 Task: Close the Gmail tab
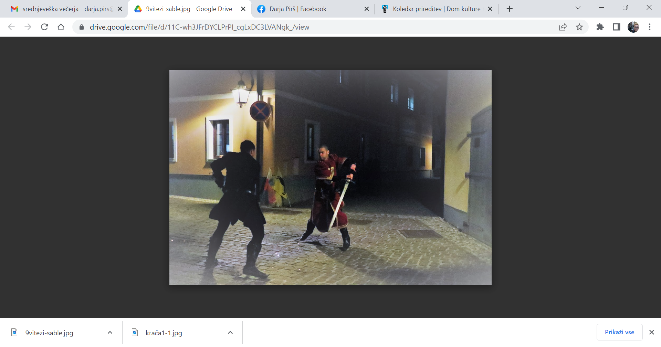coord(120,9)
